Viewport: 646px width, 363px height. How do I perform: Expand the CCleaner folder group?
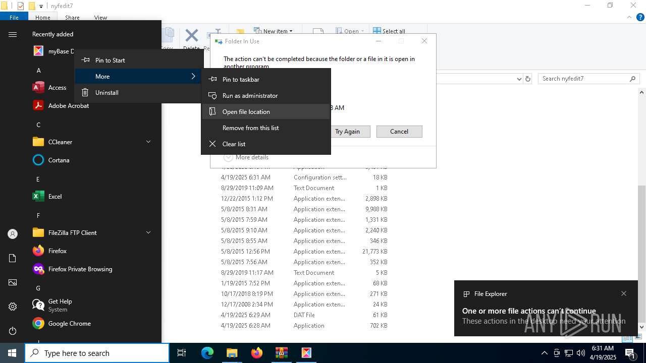point(148,142)
